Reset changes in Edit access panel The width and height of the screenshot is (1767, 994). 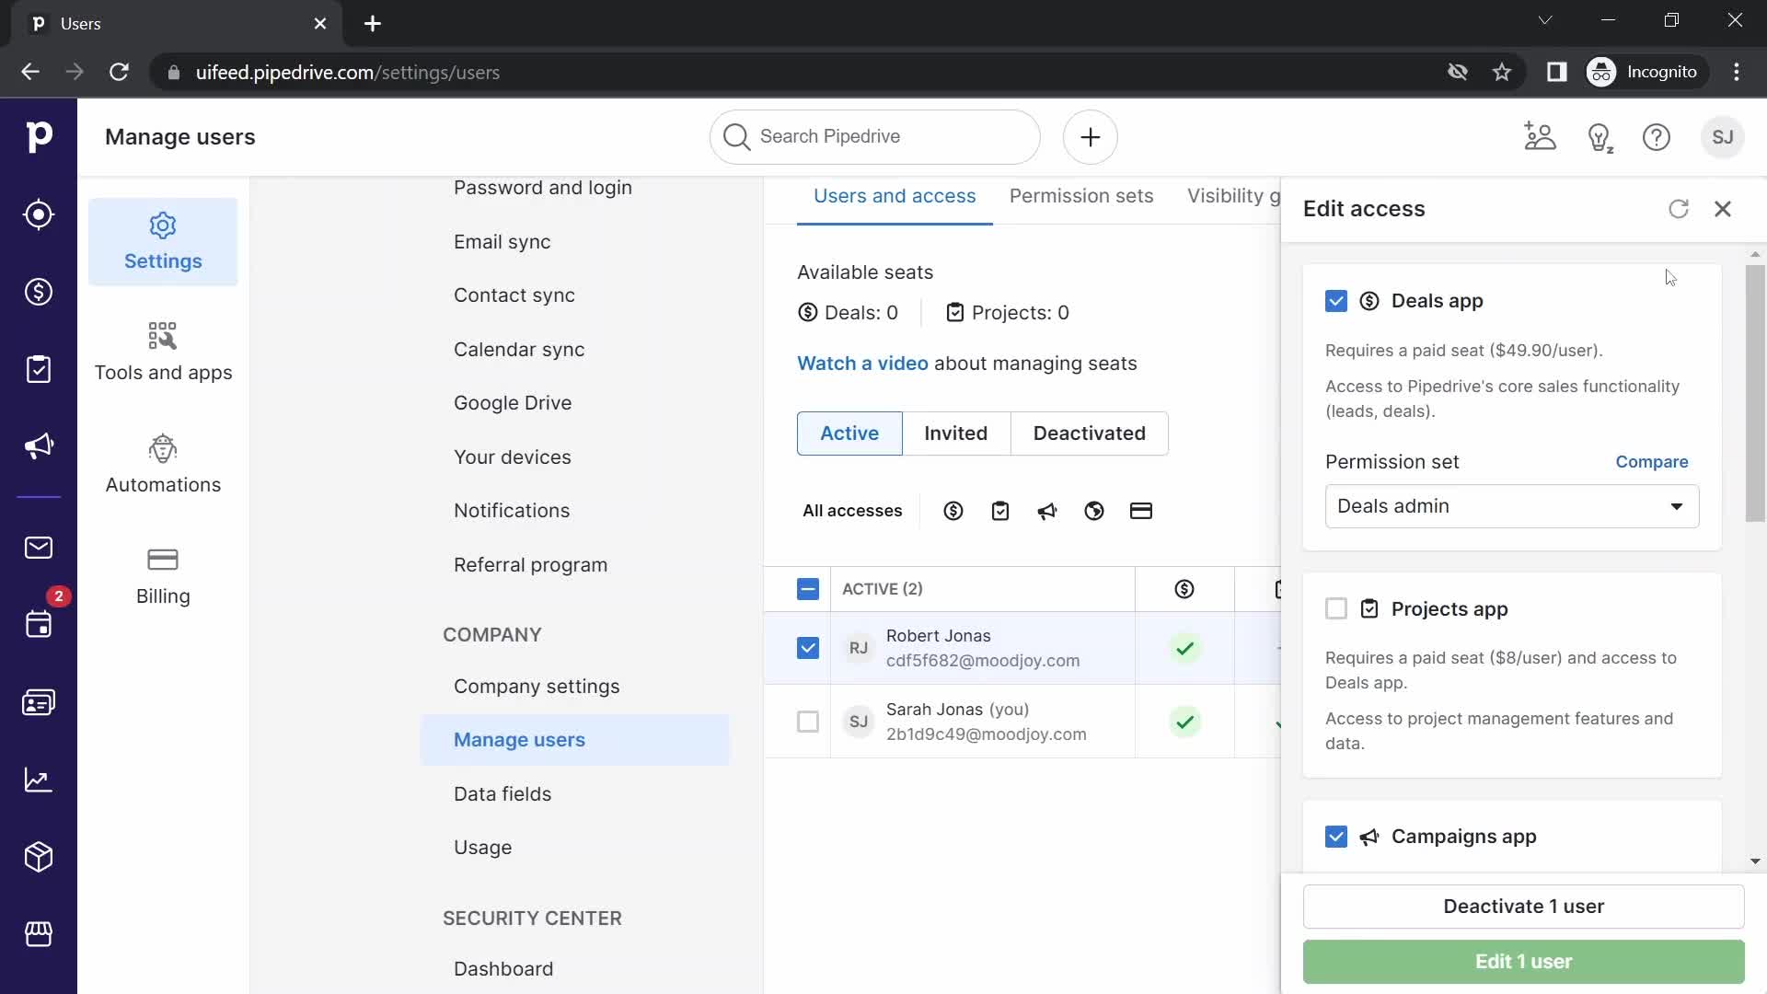[x=1679, y=209]
